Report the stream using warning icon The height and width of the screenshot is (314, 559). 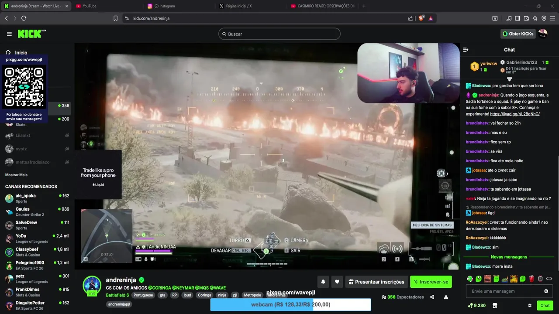coord(446,297)
